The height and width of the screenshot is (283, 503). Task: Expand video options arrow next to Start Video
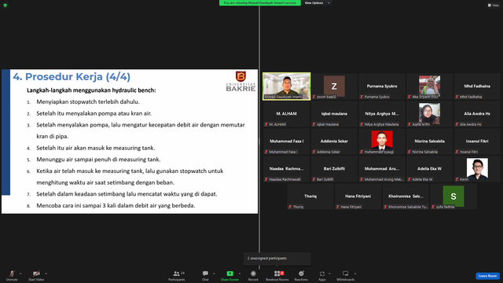coord(46,274)
